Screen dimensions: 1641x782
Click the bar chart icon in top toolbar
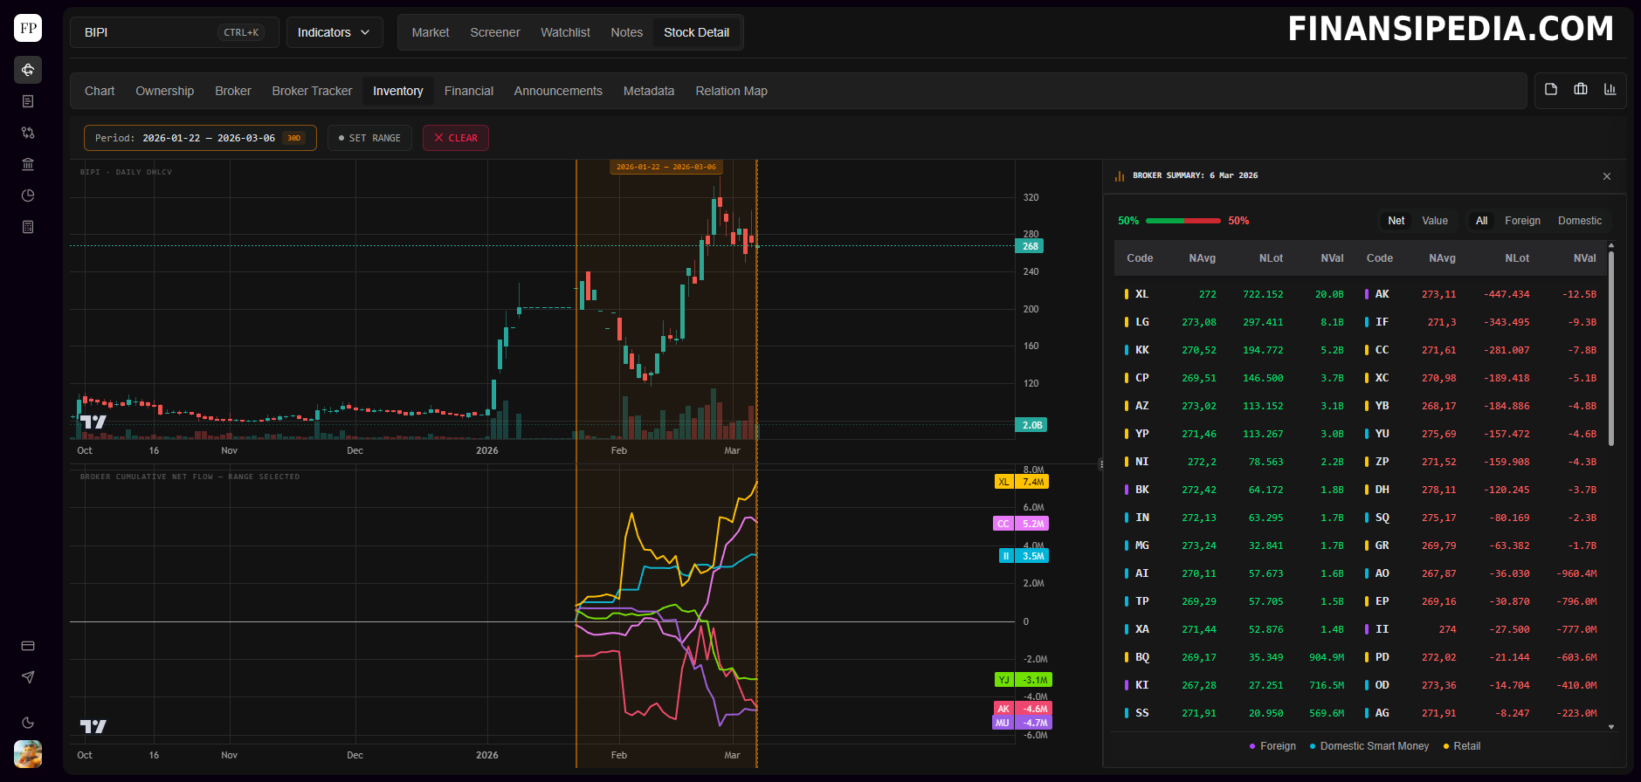coord(1610,89)
